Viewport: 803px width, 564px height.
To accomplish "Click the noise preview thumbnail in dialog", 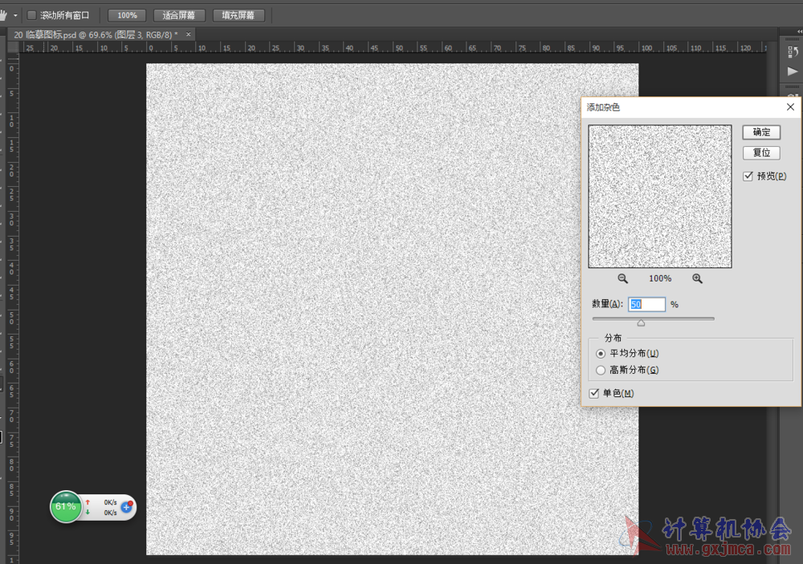I will click(659, 197).
